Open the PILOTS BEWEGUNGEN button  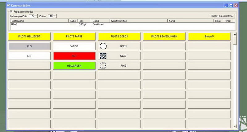click(164, 37)
